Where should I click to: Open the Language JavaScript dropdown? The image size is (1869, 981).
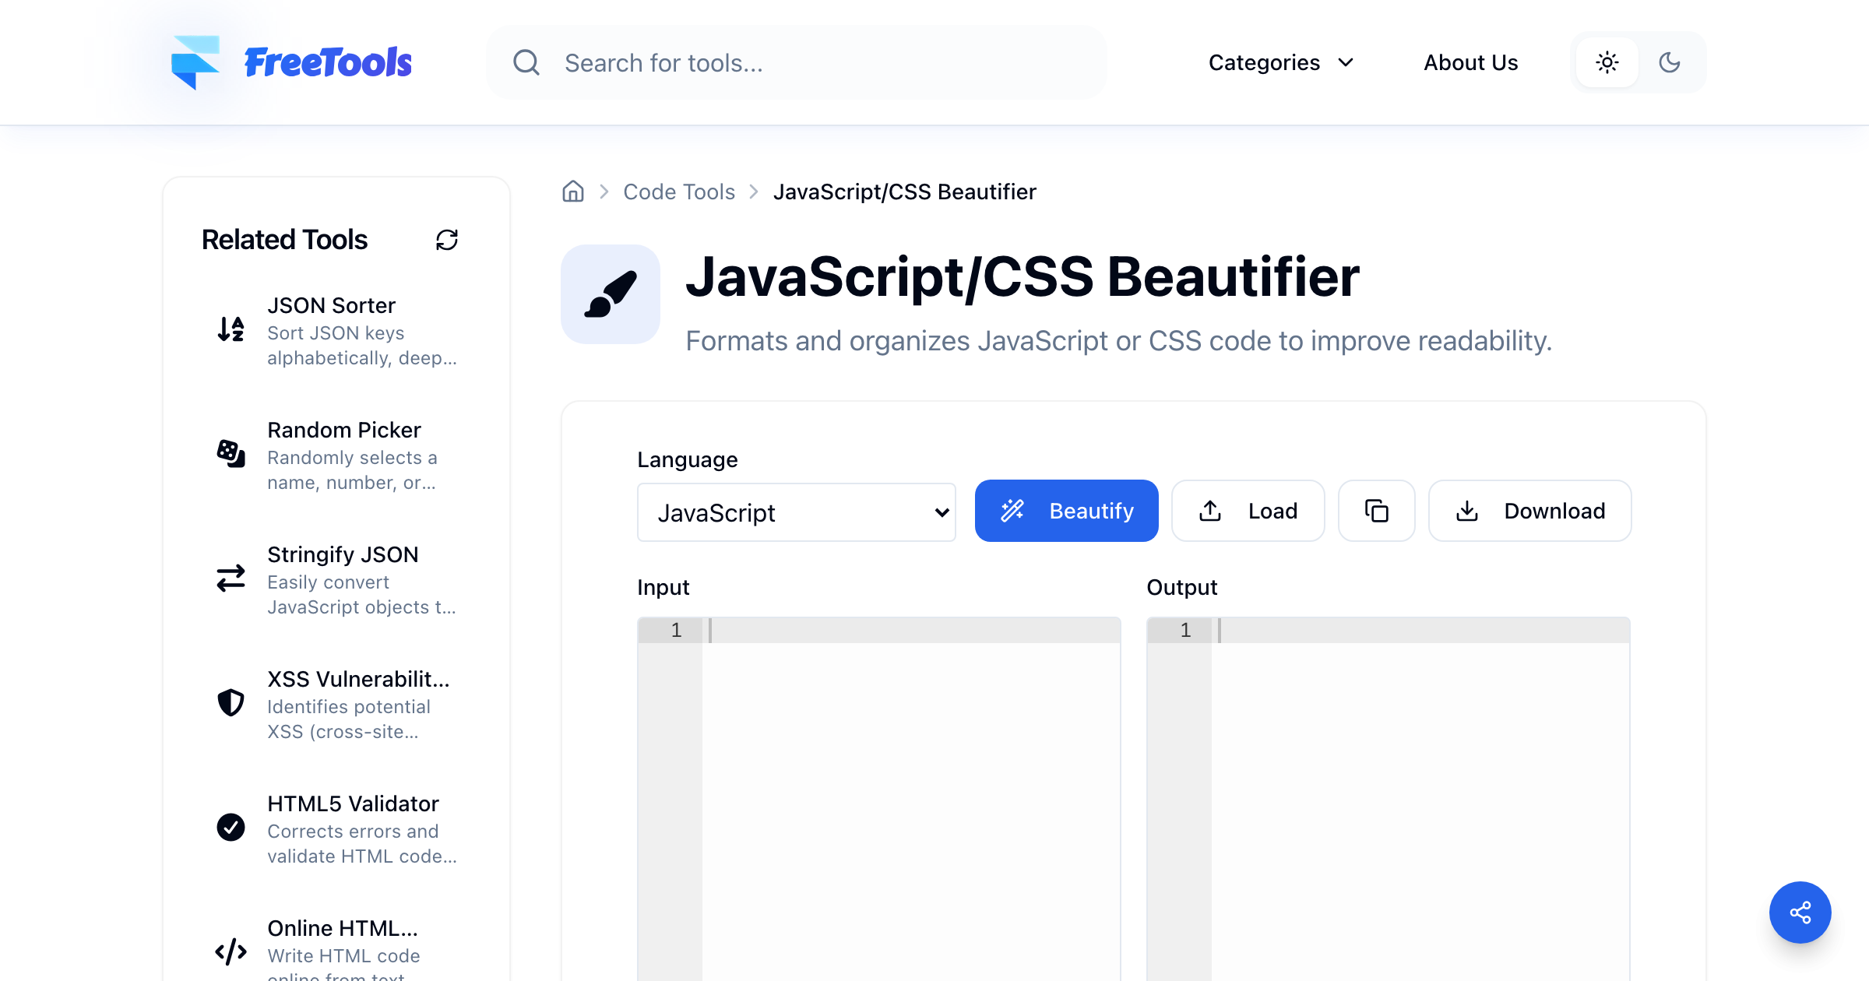797,512
